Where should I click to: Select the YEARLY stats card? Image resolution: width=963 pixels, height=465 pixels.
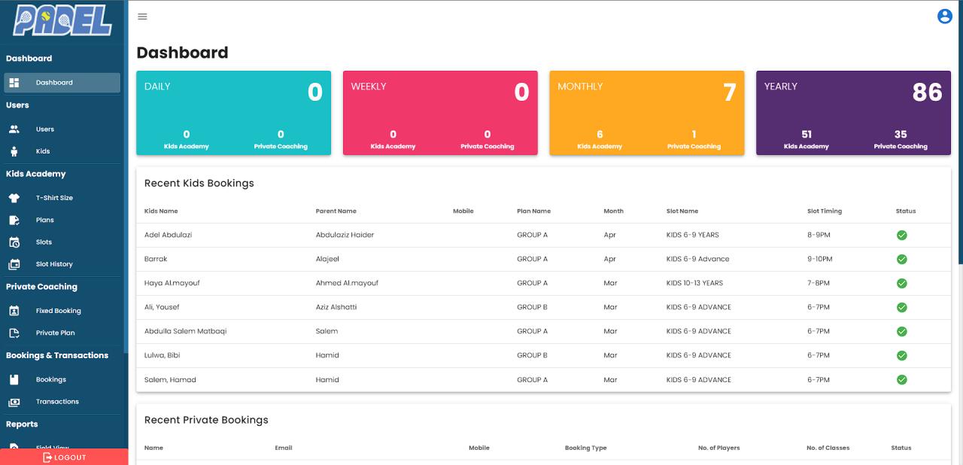pyautogui.click(x=853, y=113)
